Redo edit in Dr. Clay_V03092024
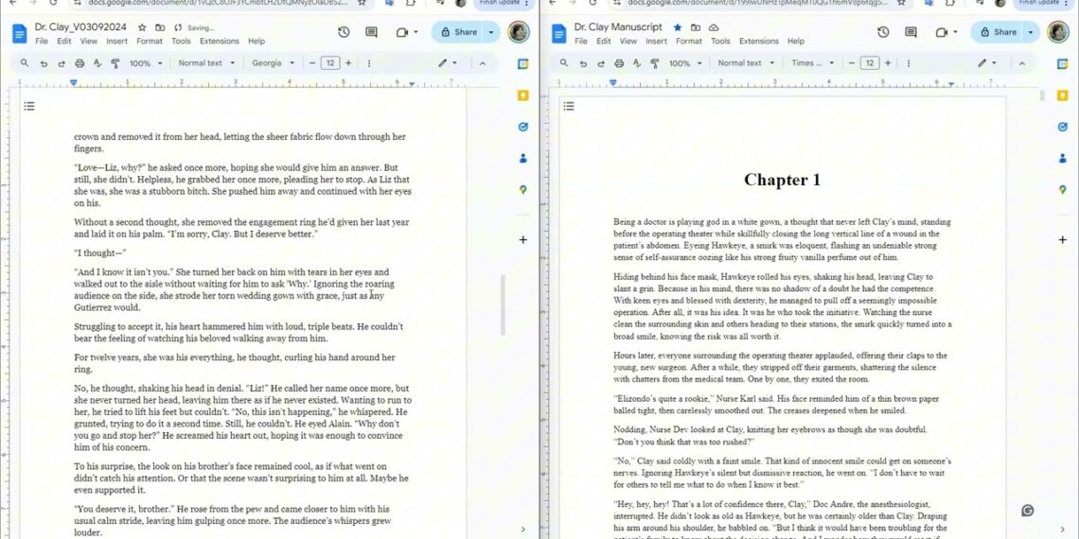Image resolution: width=1079 pixels, height=539 pixels. click(62, 63)
